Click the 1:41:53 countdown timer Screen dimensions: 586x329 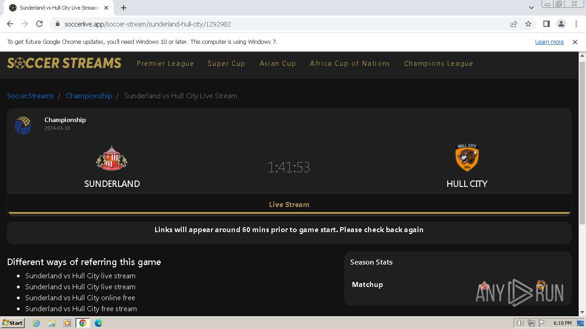pyautogui.click(x=289, y=167)
